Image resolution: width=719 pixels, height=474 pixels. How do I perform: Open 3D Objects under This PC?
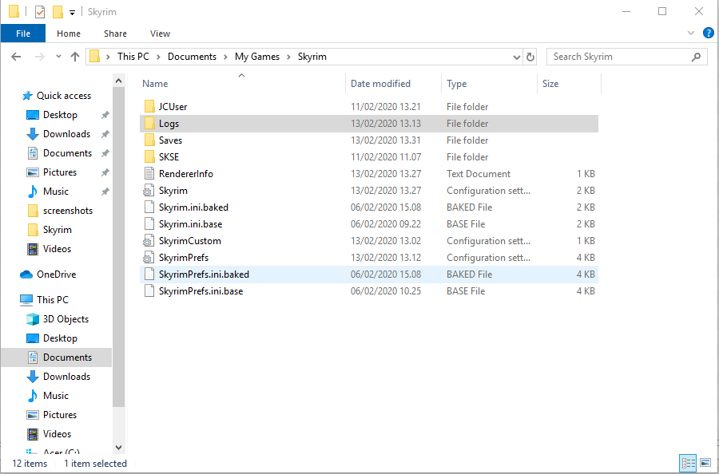click(x=66, y=319)
